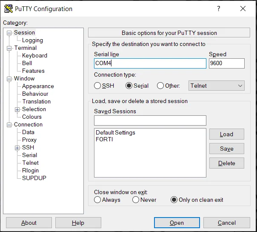Open Colours settings category
257x232 pixels.
(32, 117)
